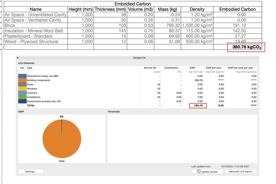Close the DesignLCA window with red dot
This screenshot has width=276, height=184.
(x=18, y=58)
